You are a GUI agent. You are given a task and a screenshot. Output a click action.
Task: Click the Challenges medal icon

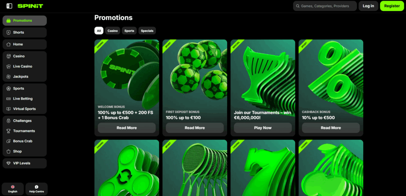click(x=9, y=121)
